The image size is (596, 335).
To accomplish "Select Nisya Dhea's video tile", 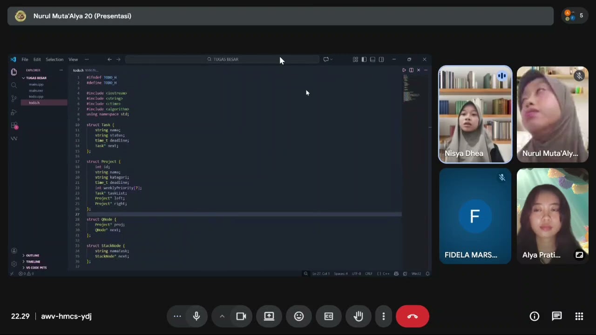I will tap(475, 114).
